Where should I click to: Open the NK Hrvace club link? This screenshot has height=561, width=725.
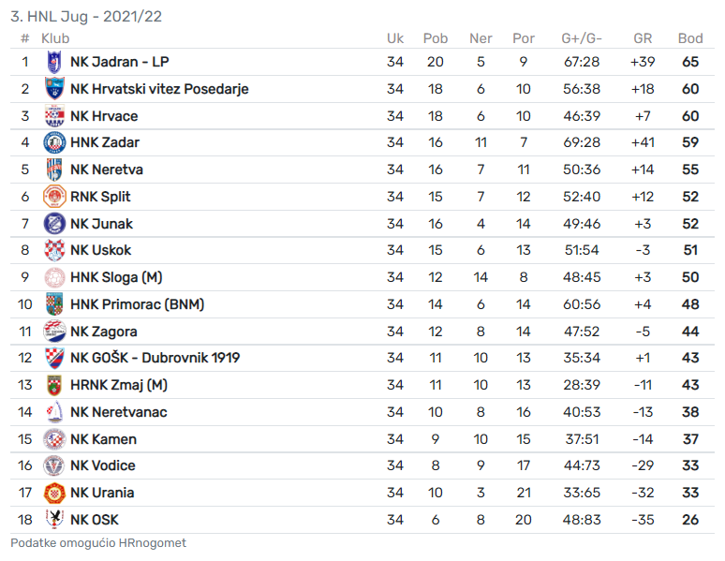tap(104, 116)
